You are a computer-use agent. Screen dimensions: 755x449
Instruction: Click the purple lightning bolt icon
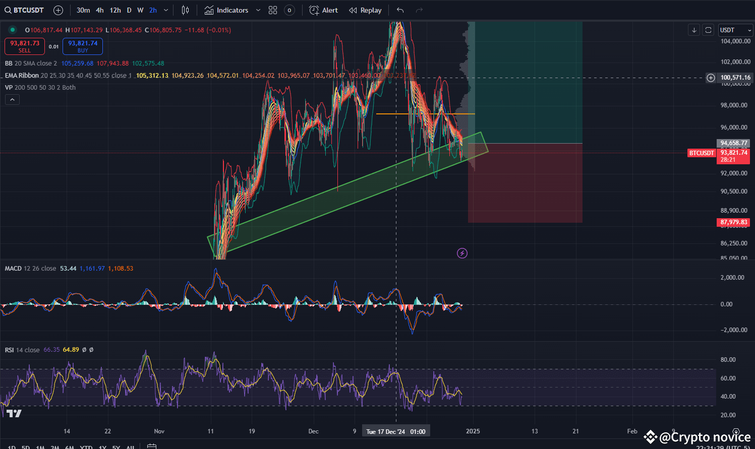[462, 253]
